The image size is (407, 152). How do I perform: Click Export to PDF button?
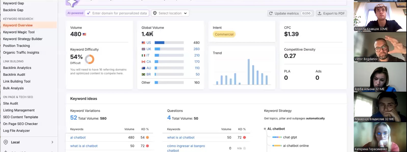tap(331, 13)
